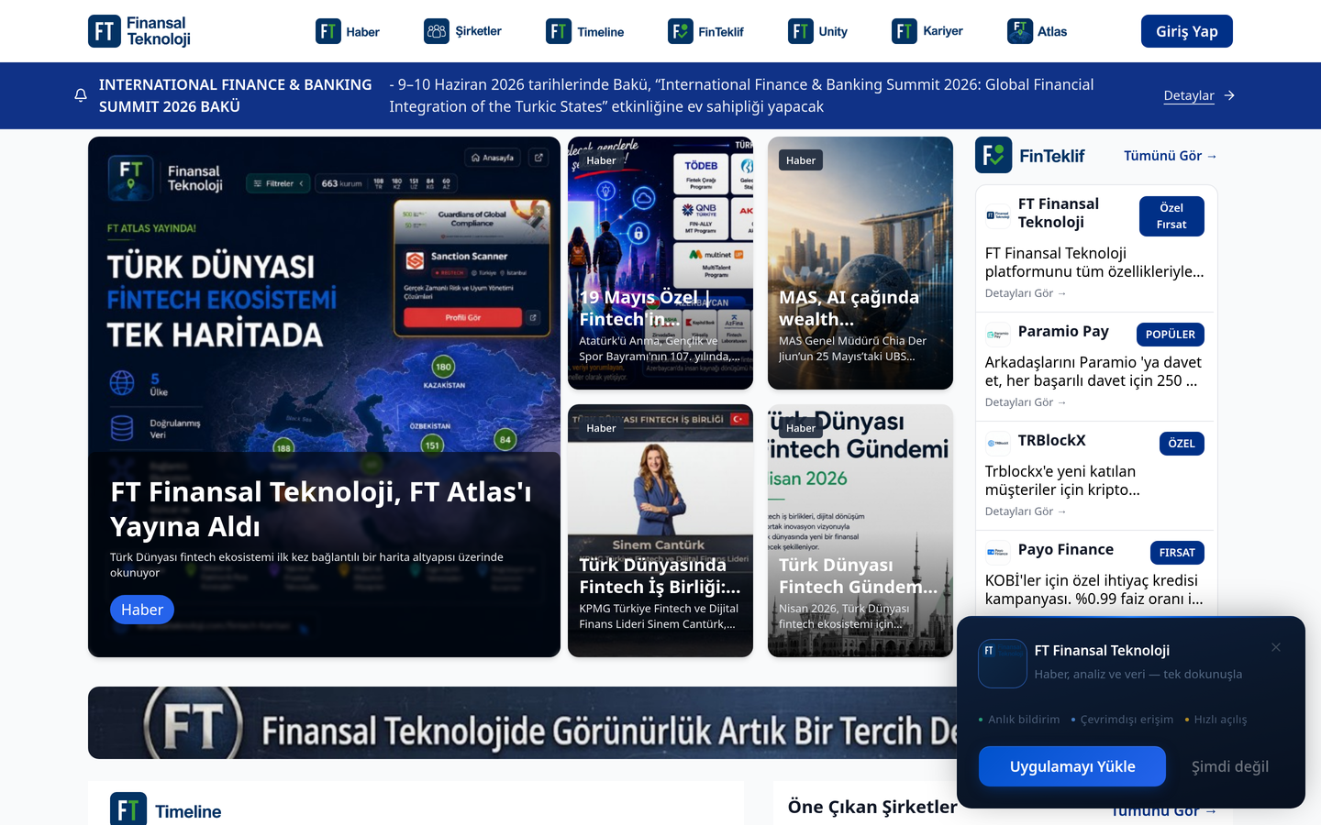Click the FT Timeline section logo

pos(128,809)
